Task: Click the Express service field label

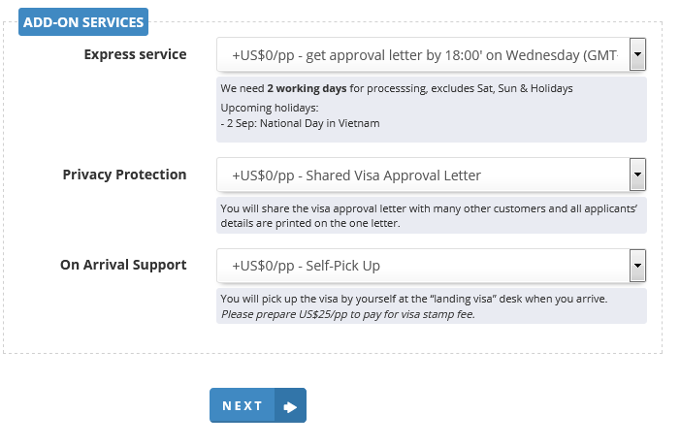Action: coord(135,54)
